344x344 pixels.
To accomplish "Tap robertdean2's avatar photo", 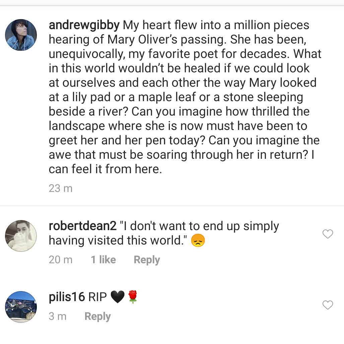I will click(21, 236).
